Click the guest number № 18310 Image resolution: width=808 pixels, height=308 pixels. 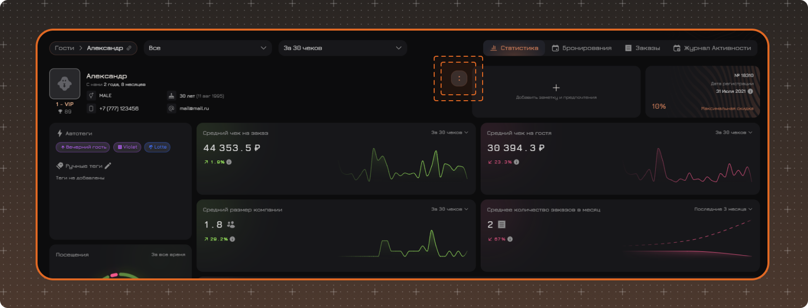coord(744,76)
